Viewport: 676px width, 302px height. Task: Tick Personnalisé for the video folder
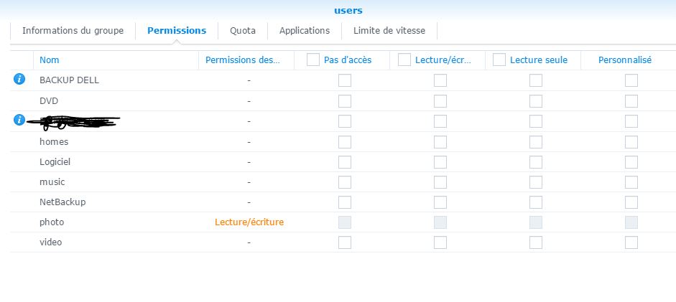click(631, 242)
